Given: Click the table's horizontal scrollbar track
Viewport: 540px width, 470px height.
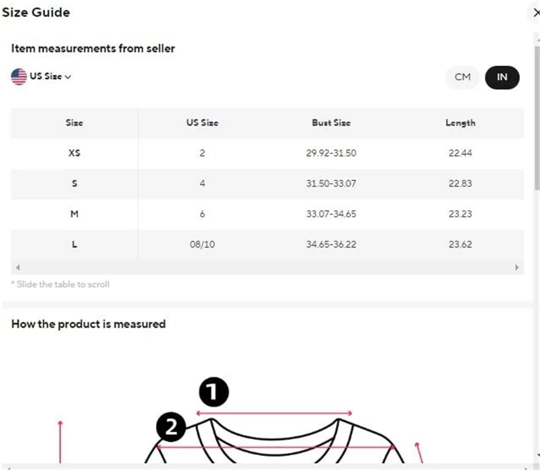Looking at the screenshot, I should [x=267, y=267].
